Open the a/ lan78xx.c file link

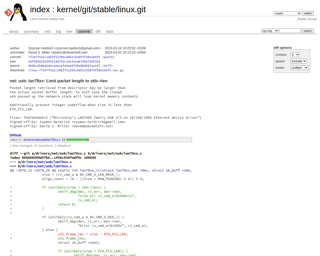click(x=47, y=162)
